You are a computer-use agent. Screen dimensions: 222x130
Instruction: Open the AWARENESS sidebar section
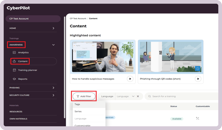16,45
